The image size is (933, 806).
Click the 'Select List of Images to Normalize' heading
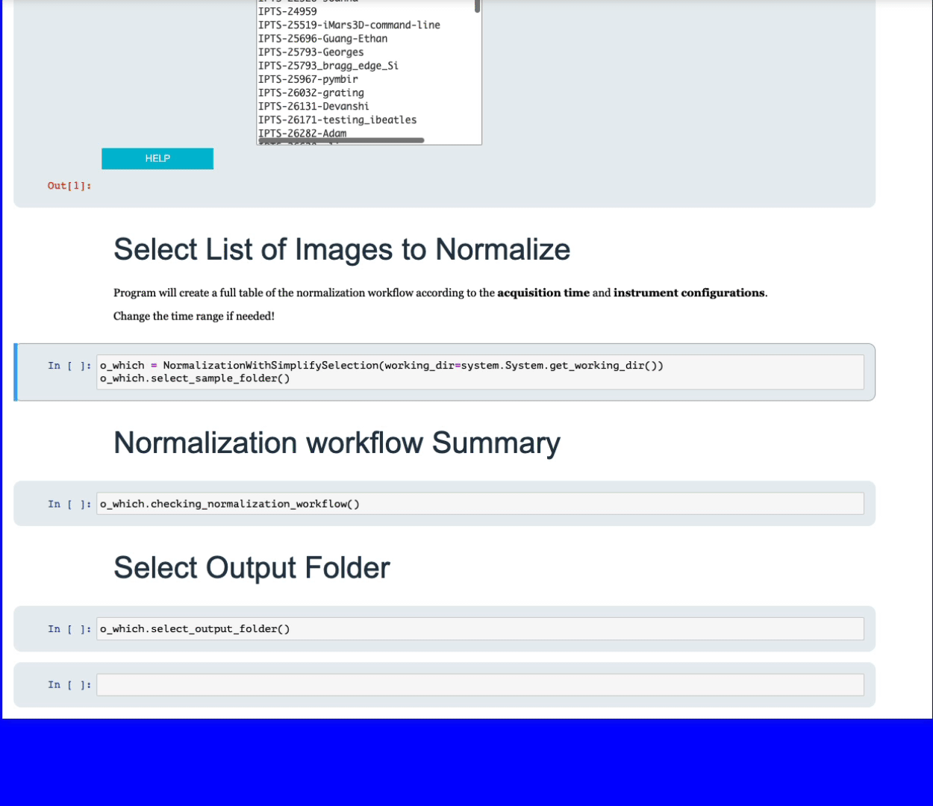pyautogui.click(x=341, y=249)
